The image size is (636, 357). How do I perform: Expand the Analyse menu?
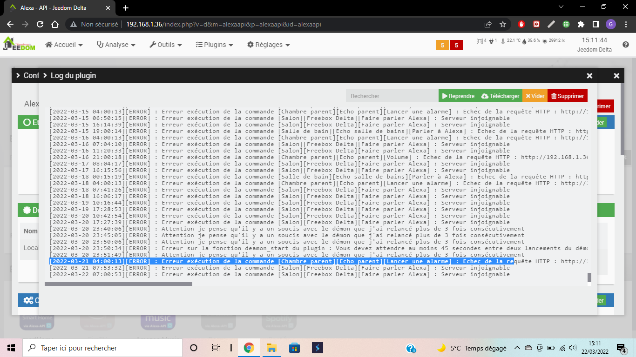[x=116, y=45]
